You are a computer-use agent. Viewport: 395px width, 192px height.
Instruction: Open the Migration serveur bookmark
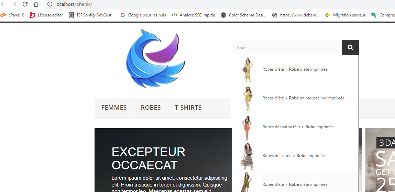click(x=345, y=15)
